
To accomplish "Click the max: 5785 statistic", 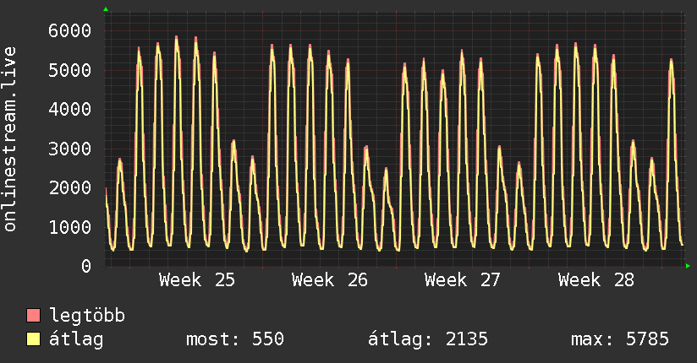I will tap(620, 339).
